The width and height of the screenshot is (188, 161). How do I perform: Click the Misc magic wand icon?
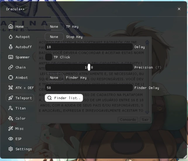click(11, 128)
